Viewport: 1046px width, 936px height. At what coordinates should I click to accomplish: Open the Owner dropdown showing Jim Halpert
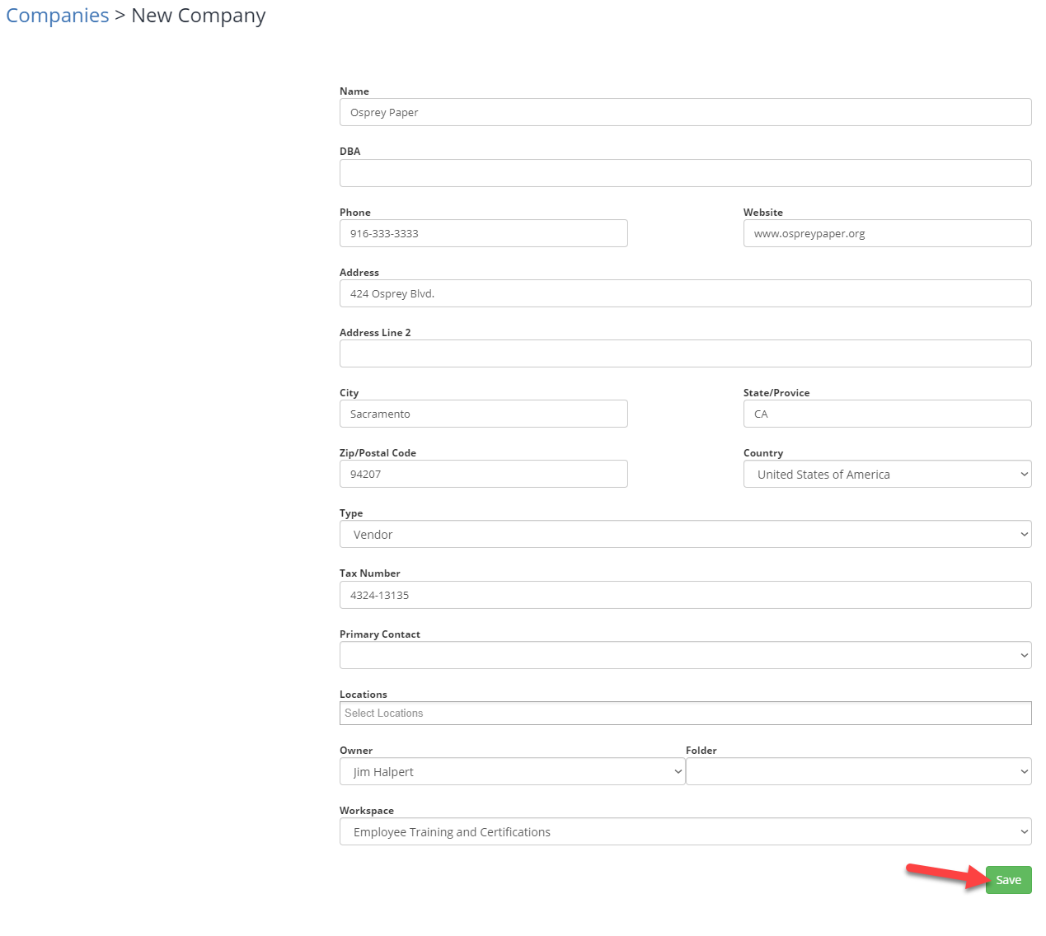click(512, 771)
